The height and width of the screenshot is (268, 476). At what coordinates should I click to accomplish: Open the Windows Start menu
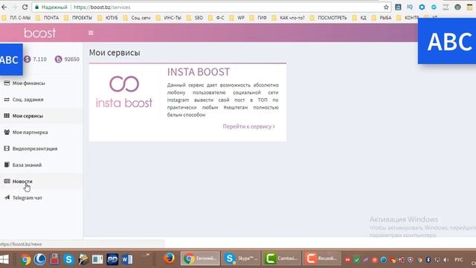4,259
